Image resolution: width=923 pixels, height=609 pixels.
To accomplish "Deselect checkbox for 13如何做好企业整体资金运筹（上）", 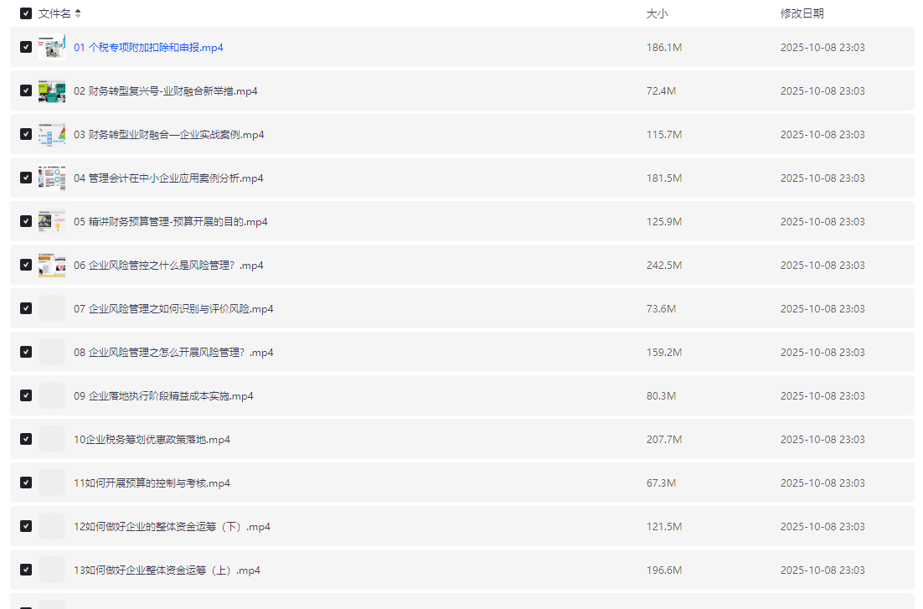I will pos(26,570).
